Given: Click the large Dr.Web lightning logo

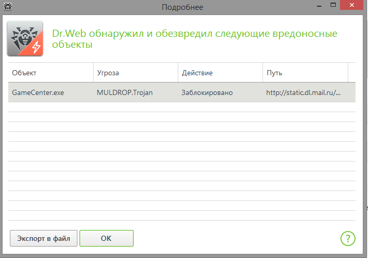Looking at the screenshot, I should [25, 38].
